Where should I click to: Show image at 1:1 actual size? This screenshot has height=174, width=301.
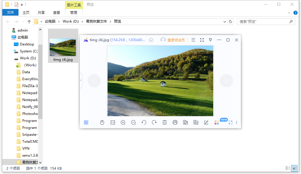click(113, 122)
